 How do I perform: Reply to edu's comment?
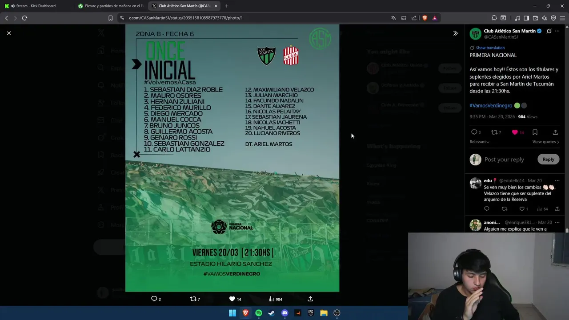point(487,209)
